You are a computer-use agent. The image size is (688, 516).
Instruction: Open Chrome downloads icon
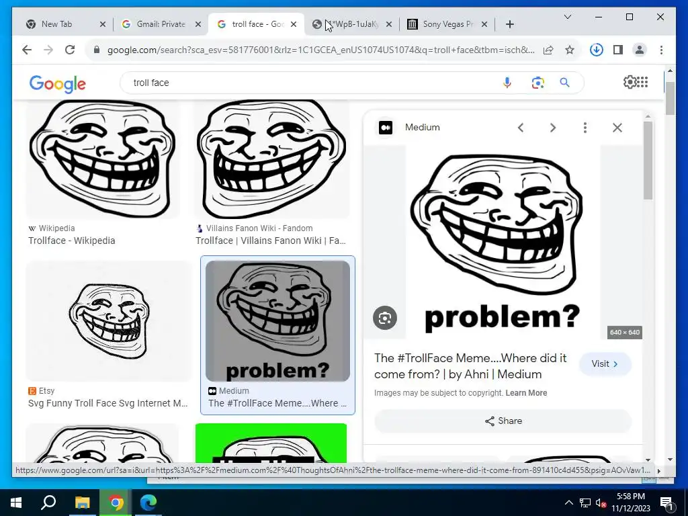pos(597,50)
